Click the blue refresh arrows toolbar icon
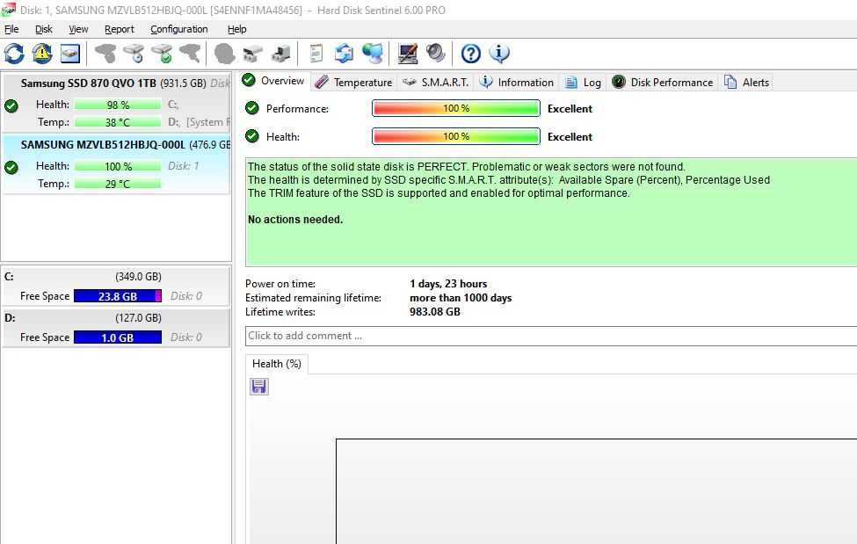Viewport: 857px width, 544px height. click(14, 54)
